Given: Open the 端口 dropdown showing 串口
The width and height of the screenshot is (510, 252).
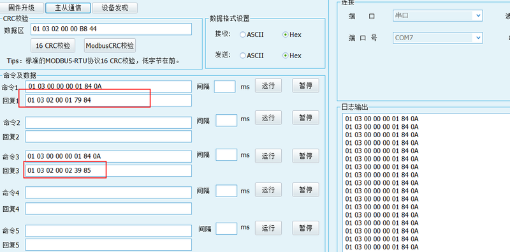Looking at the screenshot, I should [437, 15].
